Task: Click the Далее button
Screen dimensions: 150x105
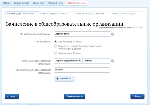Action: pos(137,96)
